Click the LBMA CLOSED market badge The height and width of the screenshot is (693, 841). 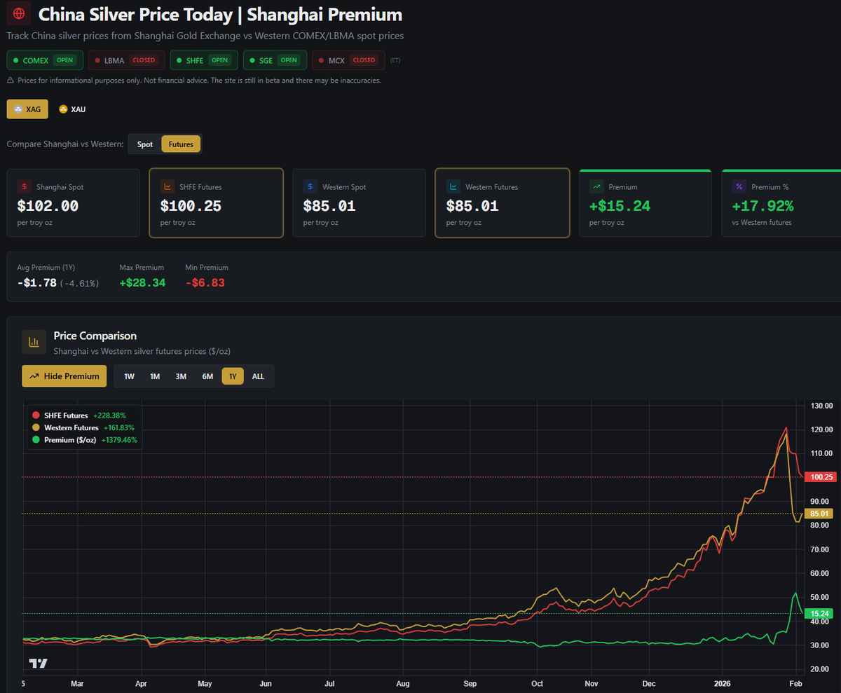click(x=127, y=60)
